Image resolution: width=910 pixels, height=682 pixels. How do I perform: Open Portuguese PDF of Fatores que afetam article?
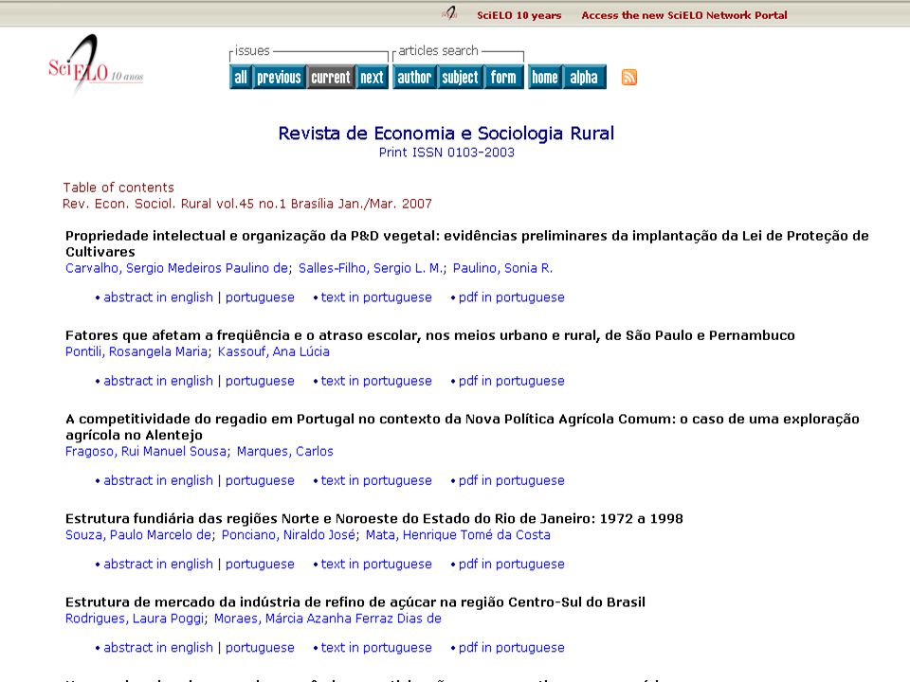[511, 381]
